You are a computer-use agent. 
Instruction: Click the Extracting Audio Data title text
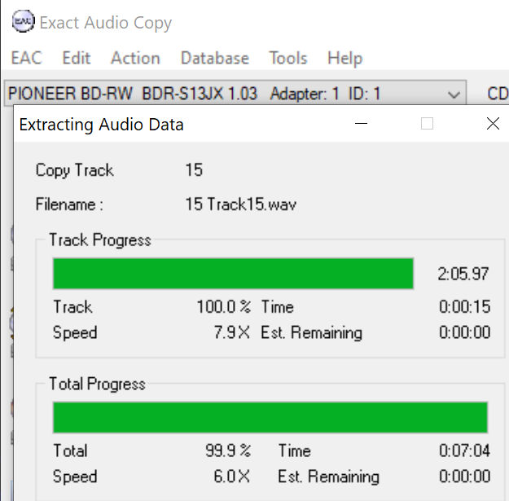(101, 125)
